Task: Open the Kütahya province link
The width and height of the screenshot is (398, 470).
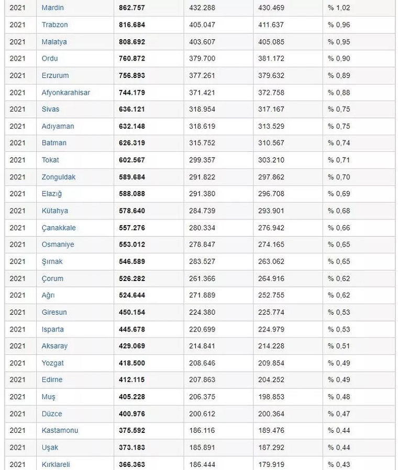Action: pyautogui.click(x=54, y=211)
